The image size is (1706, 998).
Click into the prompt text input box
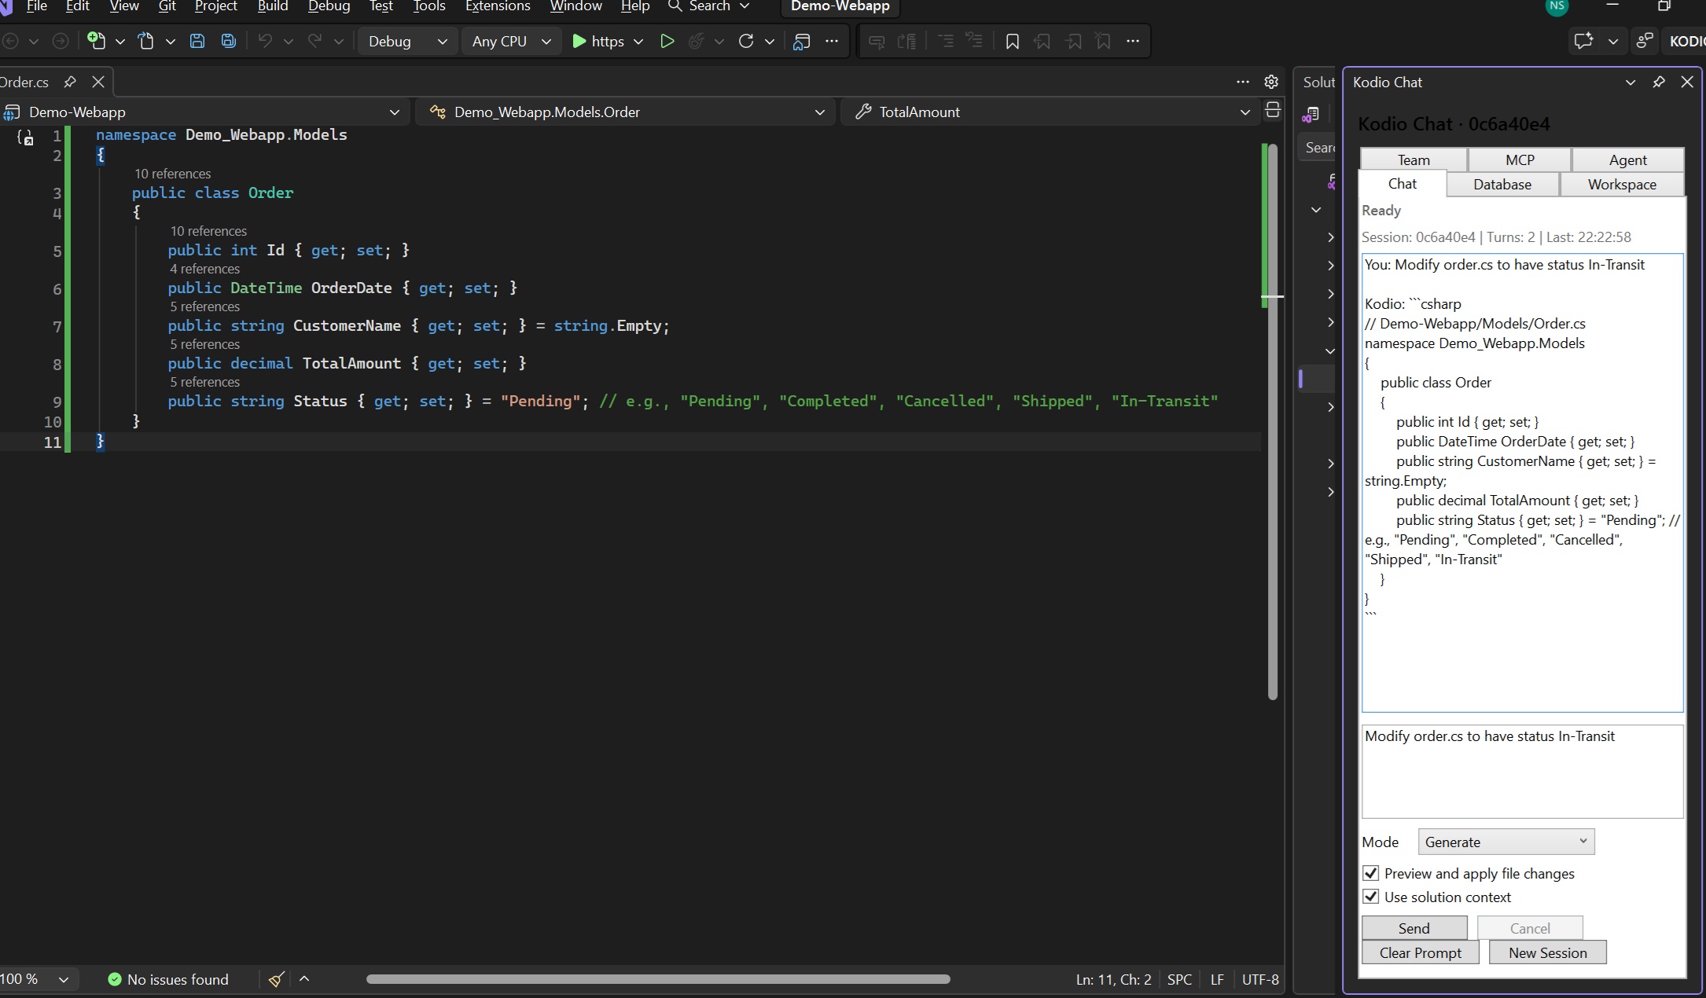(1522, 771)
